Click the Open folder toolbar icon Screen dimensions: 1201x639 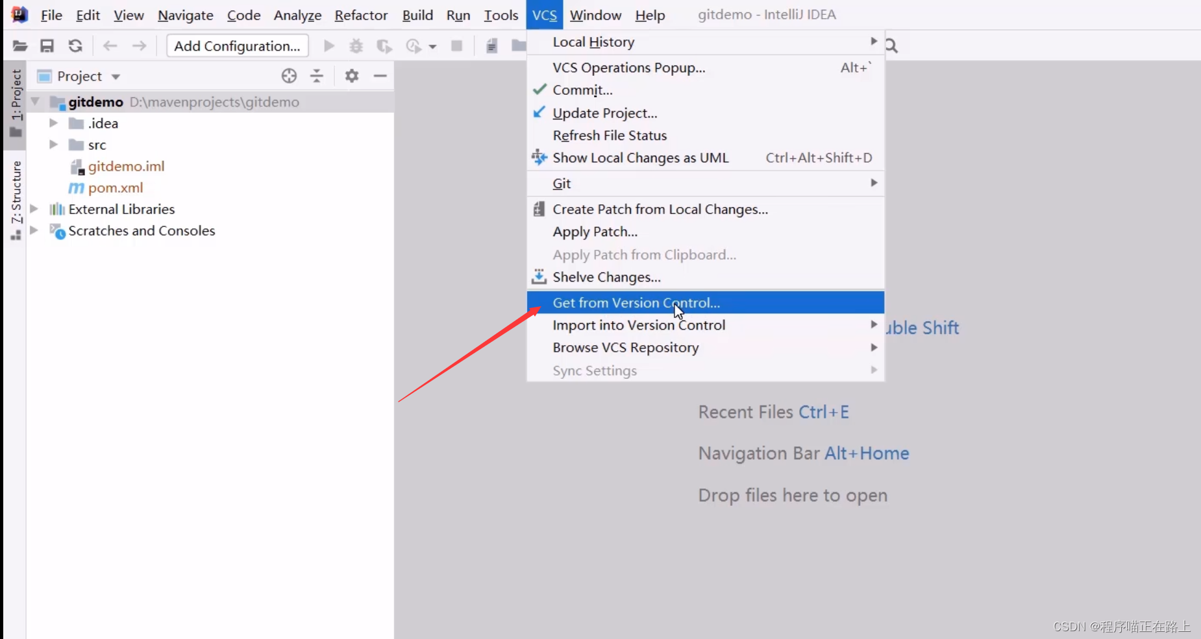20,46
